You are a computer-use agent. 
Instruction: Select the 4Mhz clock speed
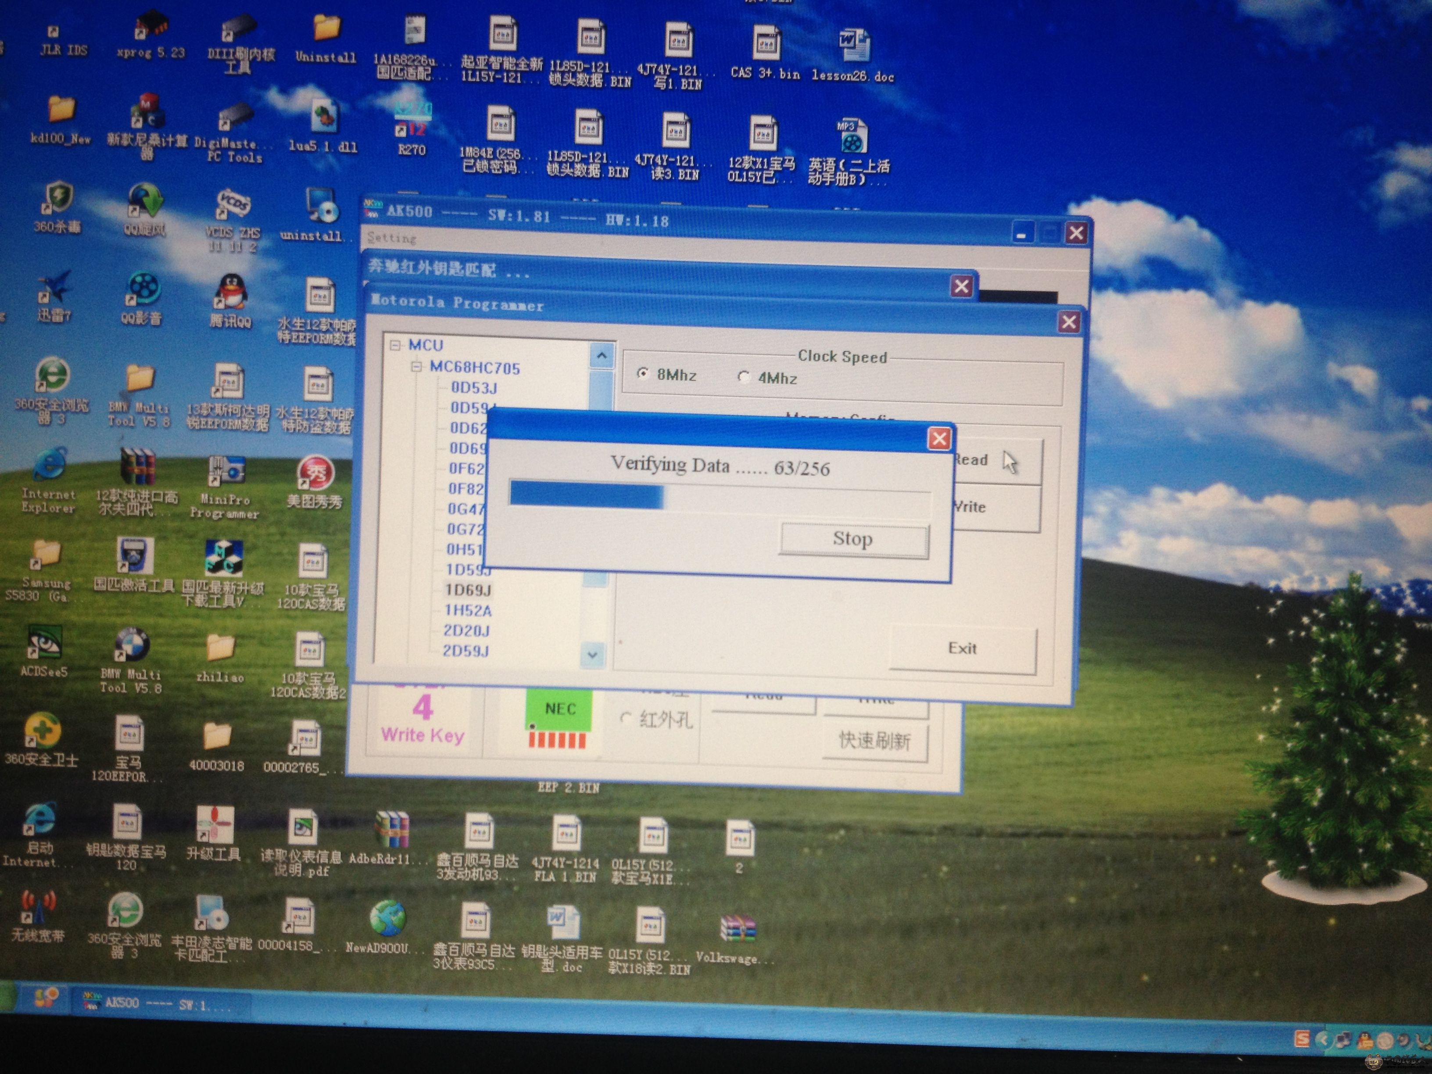click(x=768, y=377)
